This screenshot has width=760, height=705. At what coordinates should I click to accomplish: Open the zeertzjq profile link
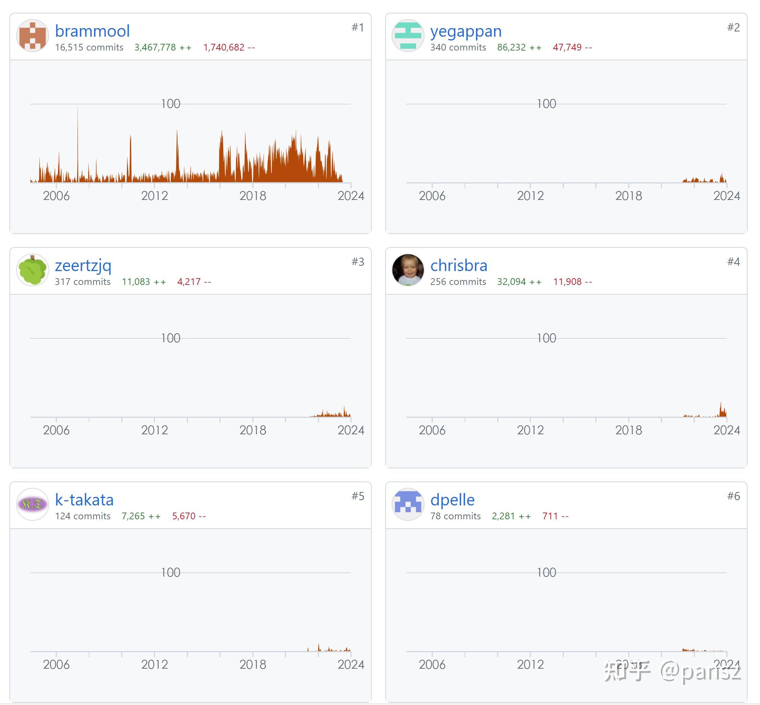(x=83, y=265)
